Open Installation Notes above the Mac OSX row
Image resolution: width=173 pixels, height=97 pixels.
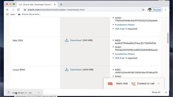pyautogui.click(x=125, y=25)
